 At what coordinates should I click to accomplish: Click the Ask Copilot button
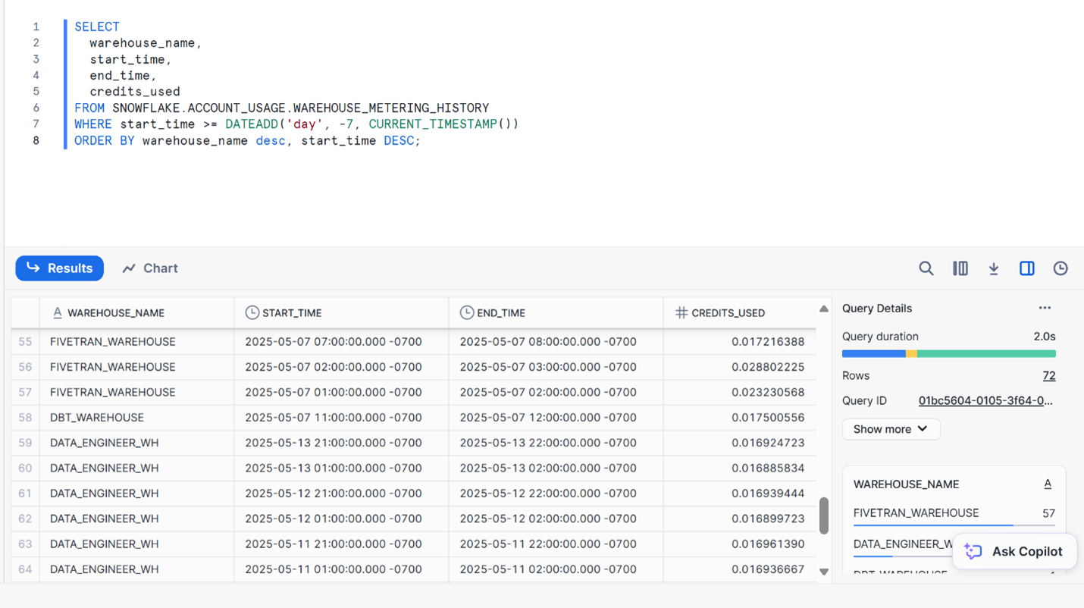pos(1014,551)
